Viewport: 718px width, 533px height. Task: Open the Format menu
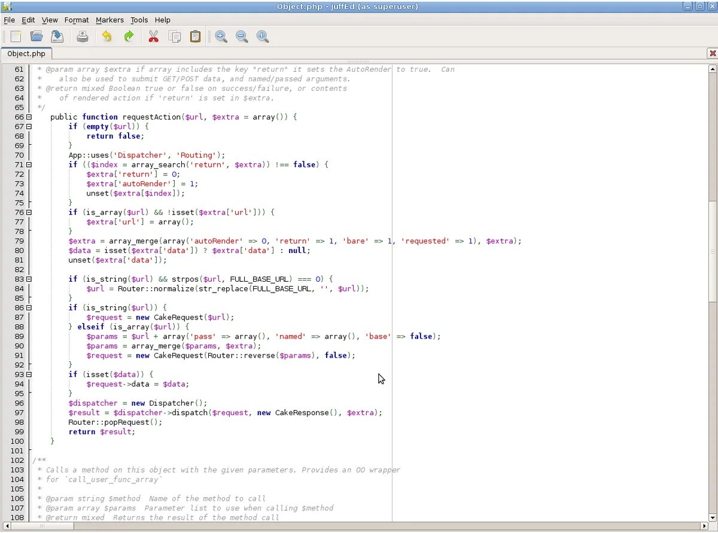click(77, 20)
